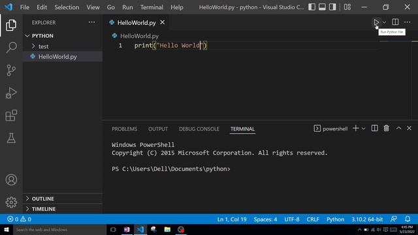Click errors and warnings count in status bar

[19, 219]
